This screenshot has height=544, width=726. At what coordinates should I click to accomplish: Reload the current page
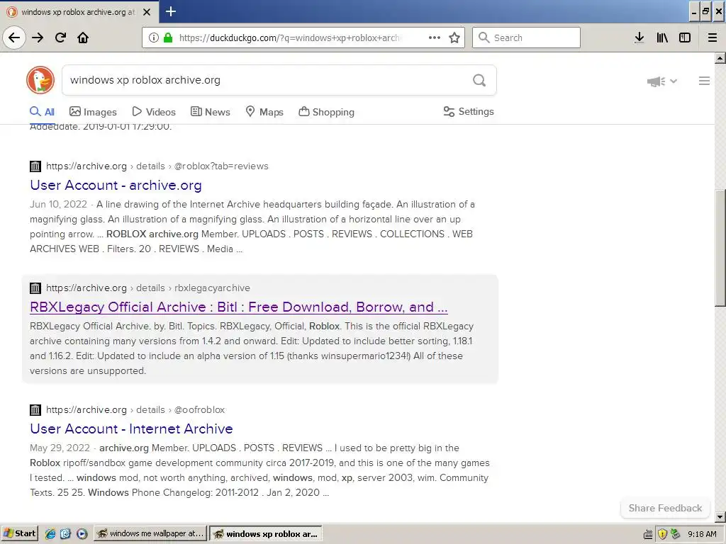[61, 38]
